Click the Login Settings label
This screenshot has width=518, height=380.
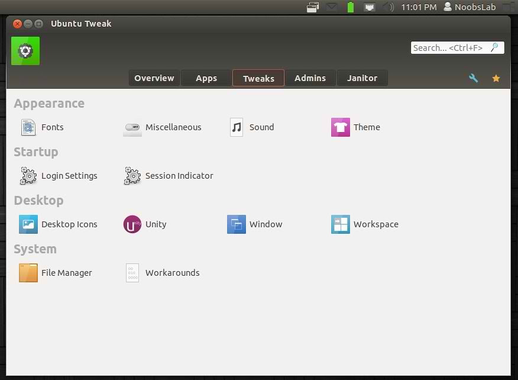(x=69, y=176)
